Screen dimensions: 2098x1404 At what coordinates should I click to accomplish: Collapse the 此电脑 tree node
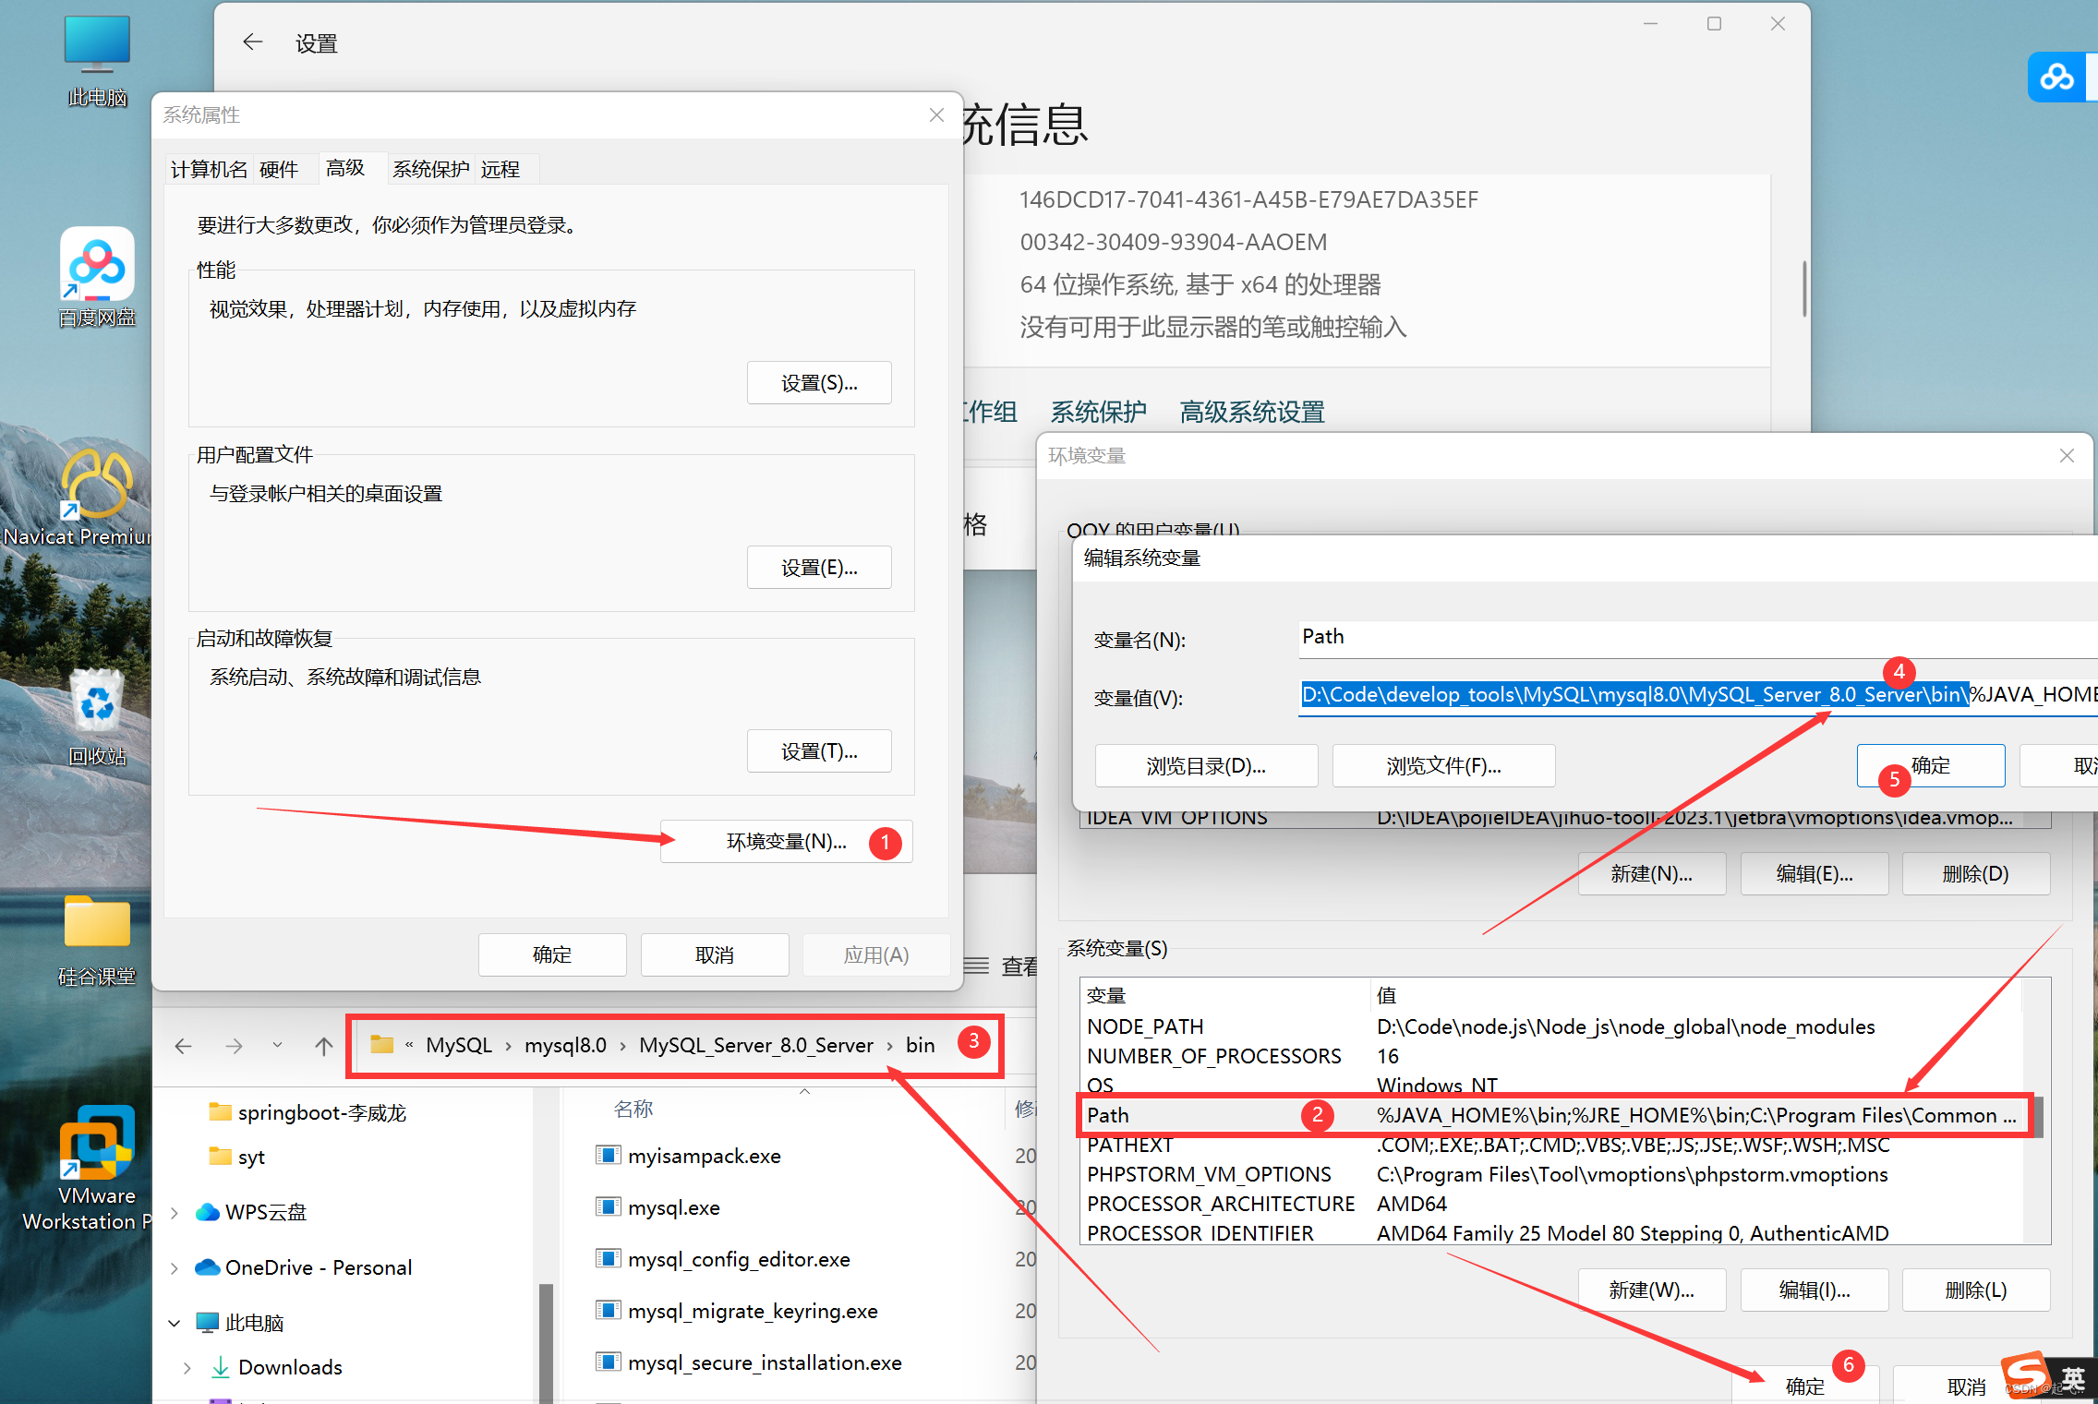[175, 1323]
